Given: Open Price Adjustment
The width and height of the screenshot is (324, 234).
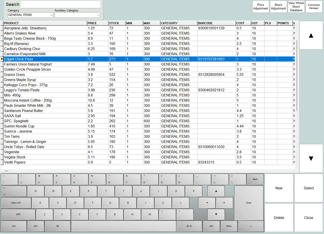Looking at the screenshot, I should (x=261, y=7).
